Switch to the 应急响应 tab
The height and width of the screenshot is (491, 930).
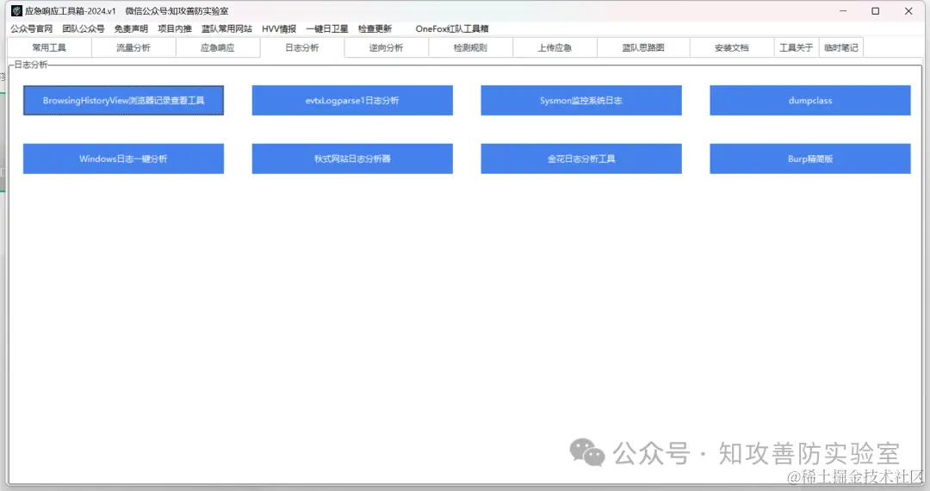coord(218,47)
